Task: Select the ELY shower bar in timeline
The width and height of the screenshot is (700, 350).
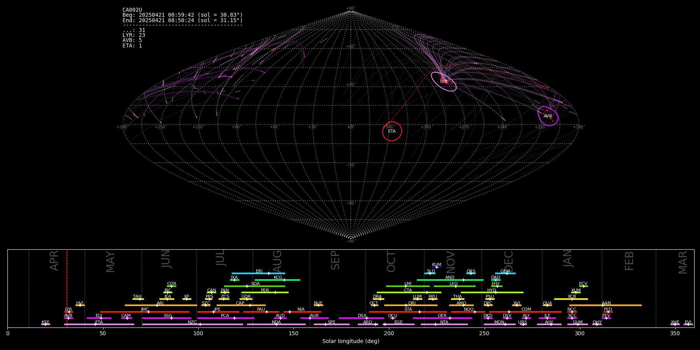Action: [99, 318]
